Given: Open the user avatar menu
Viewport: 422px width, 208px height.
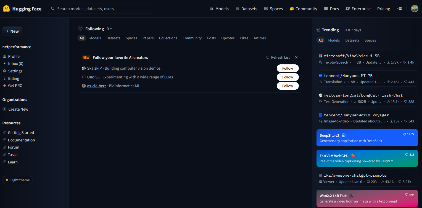Looking at the screenshot, I should coord(414,9).
